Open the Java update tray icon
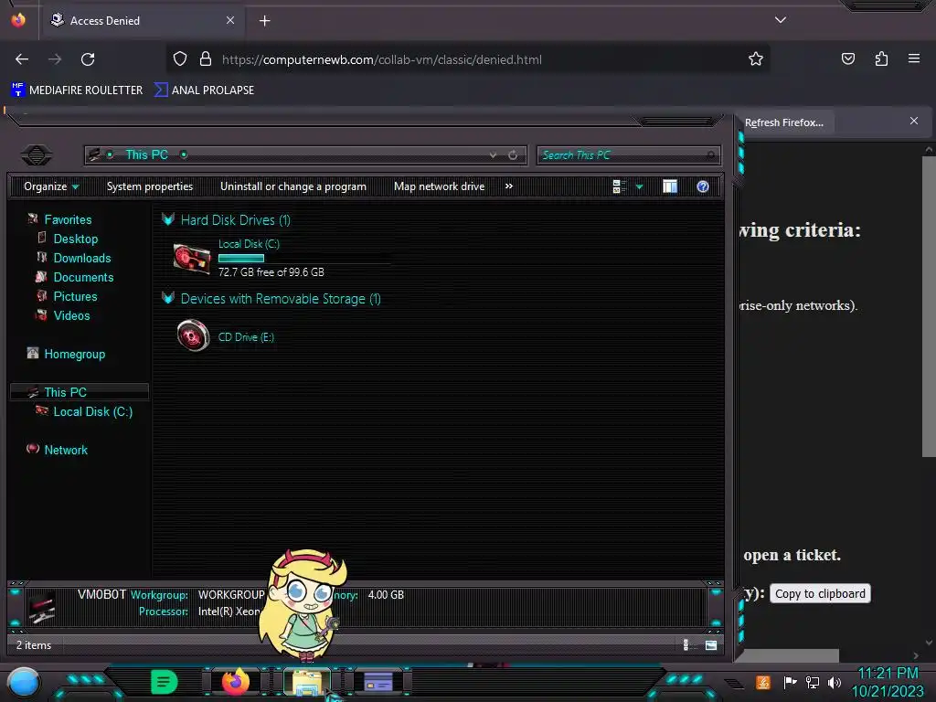 coord(762,682)
